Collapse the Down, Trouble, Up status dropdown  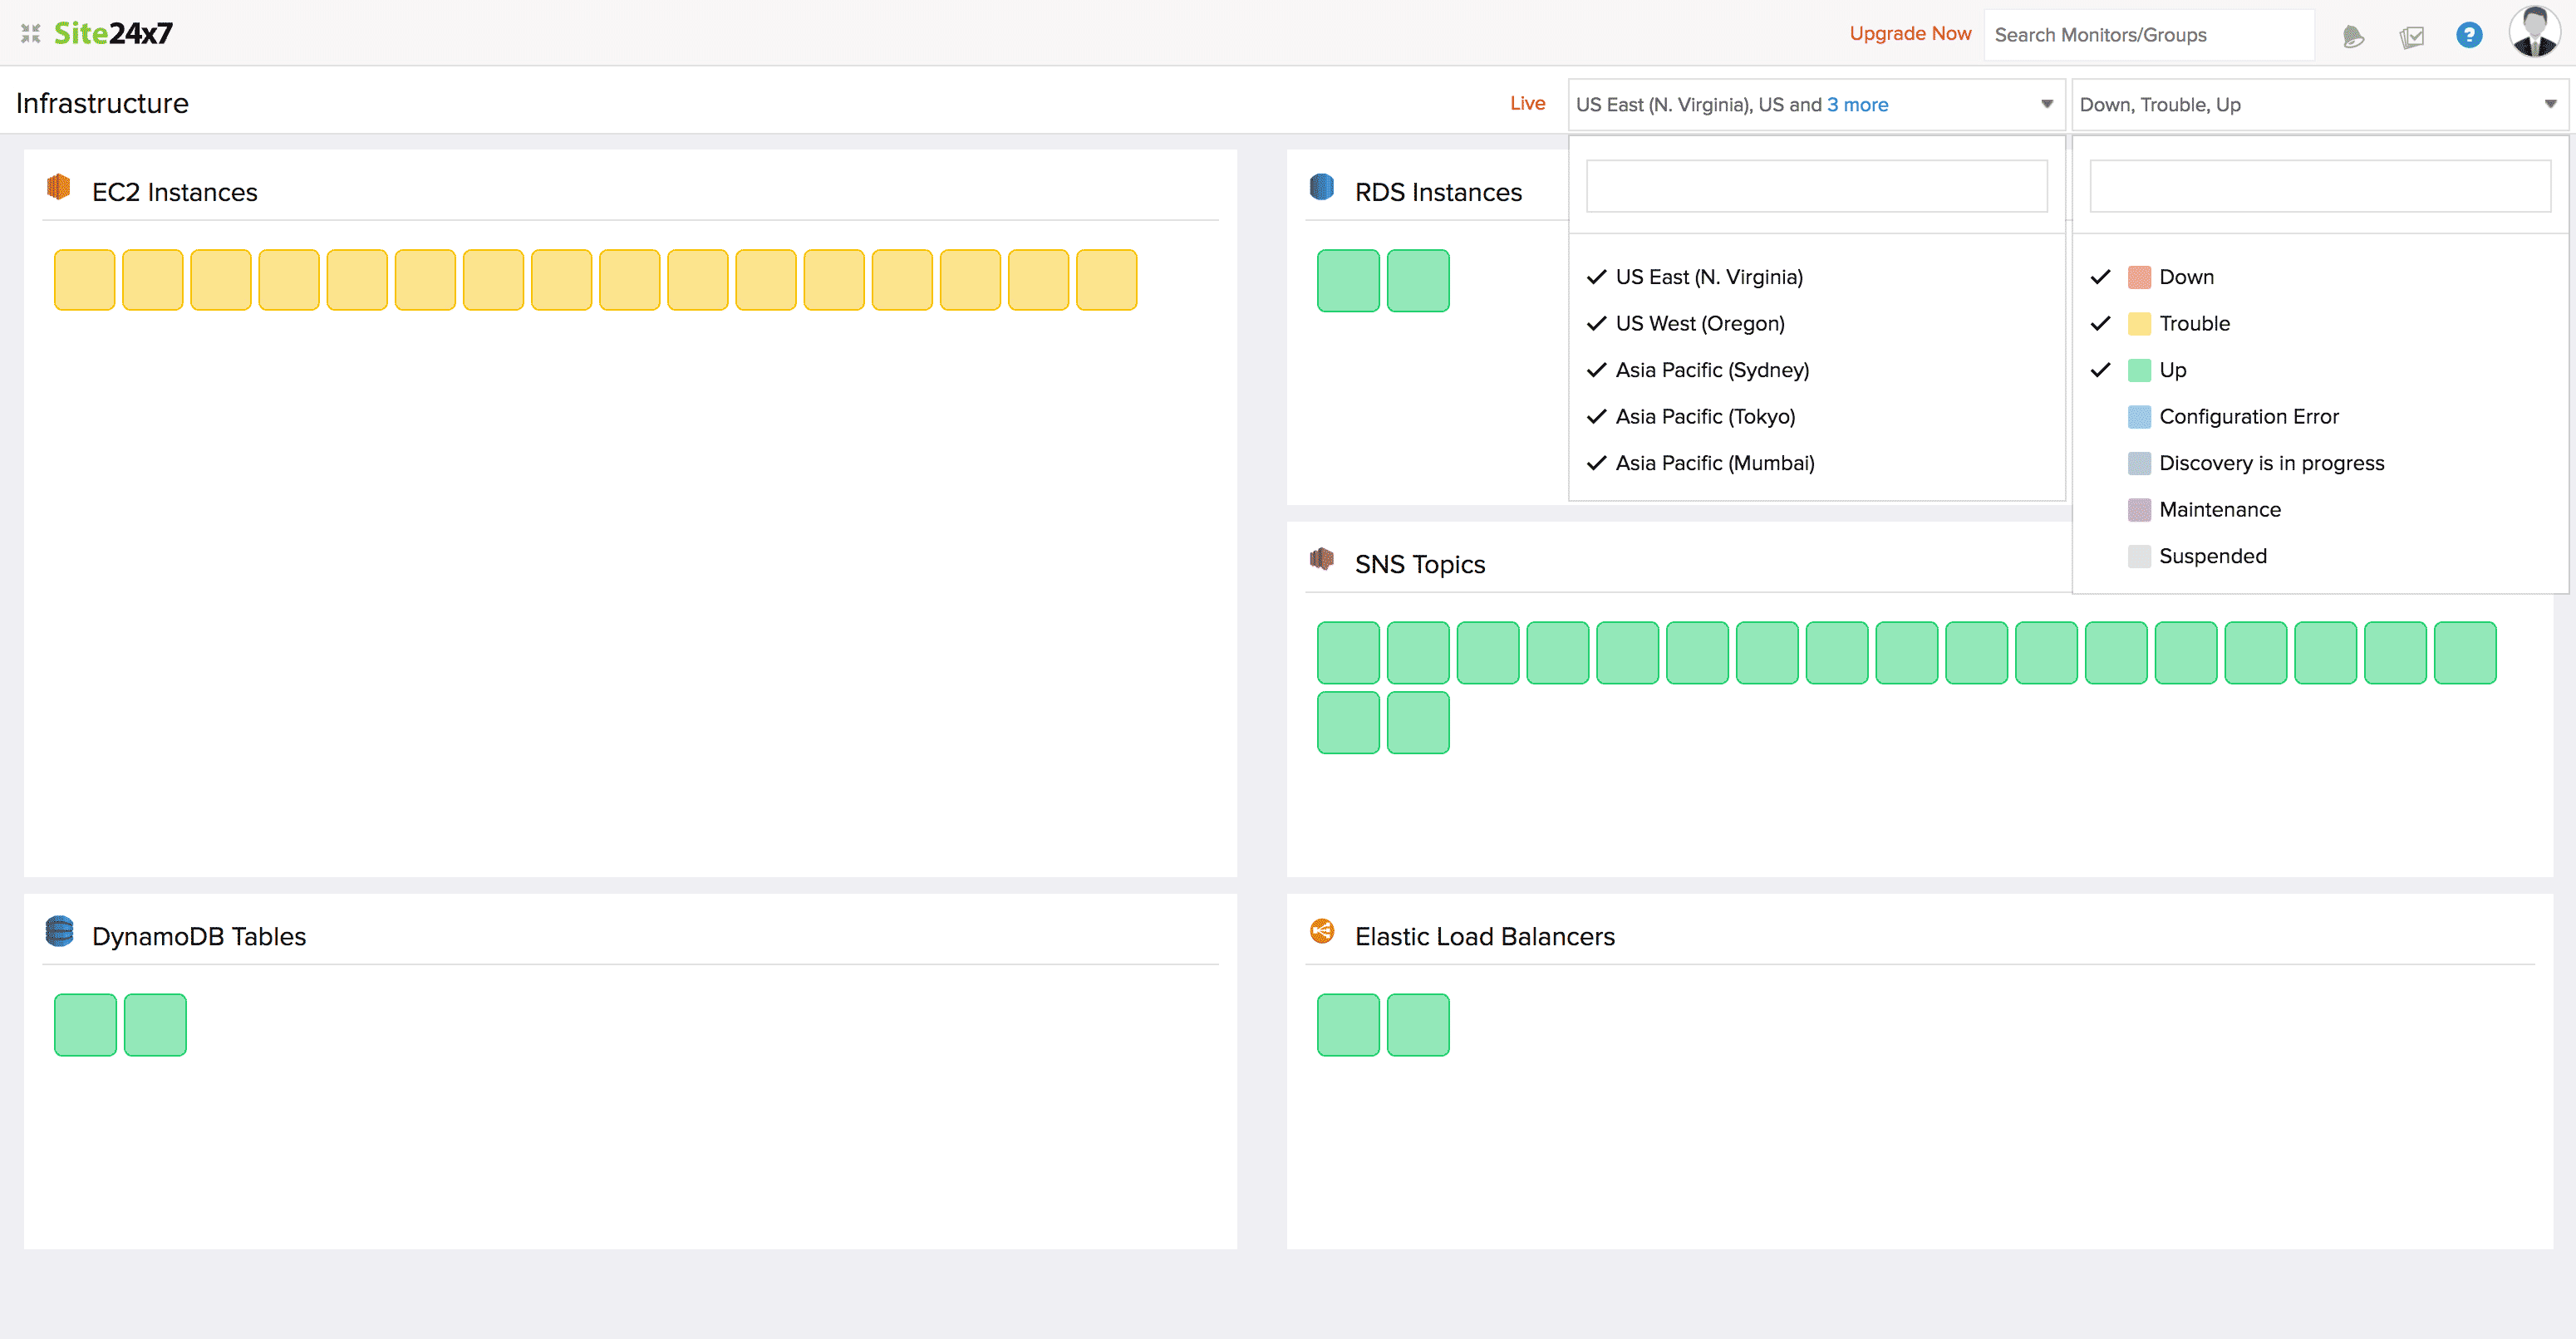tap(2319, 105)
